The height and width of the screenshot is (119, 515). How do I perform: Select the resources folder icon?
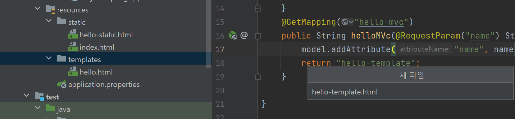(x=51, y=9)
